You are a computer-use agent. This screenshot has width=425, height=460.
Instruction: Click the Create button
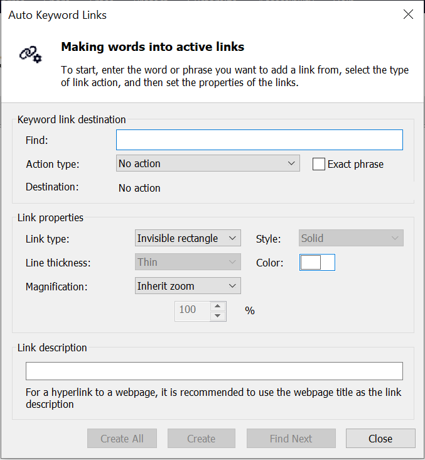click(x=202, y=439)
